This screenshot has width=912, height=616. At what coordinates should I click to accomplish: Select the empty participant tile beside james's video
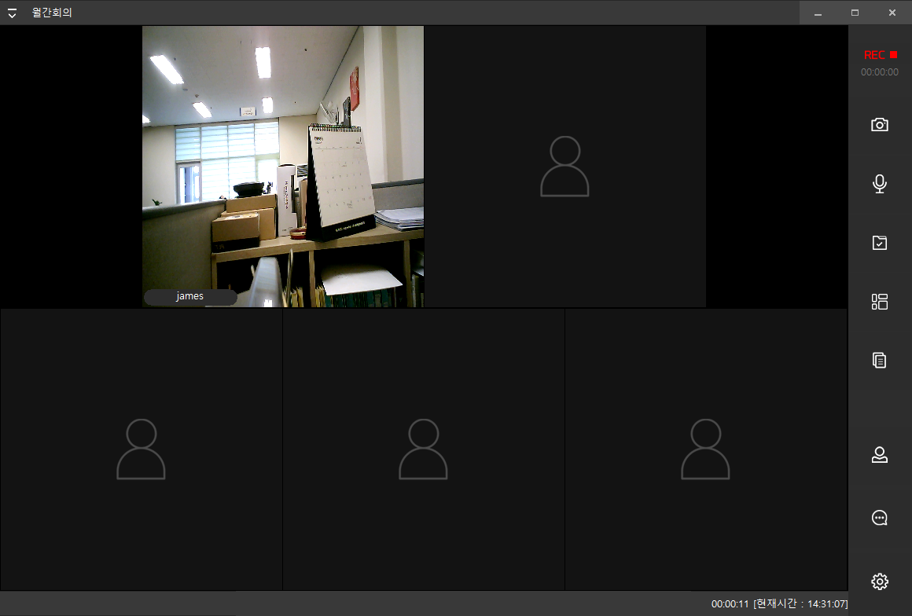564,167
